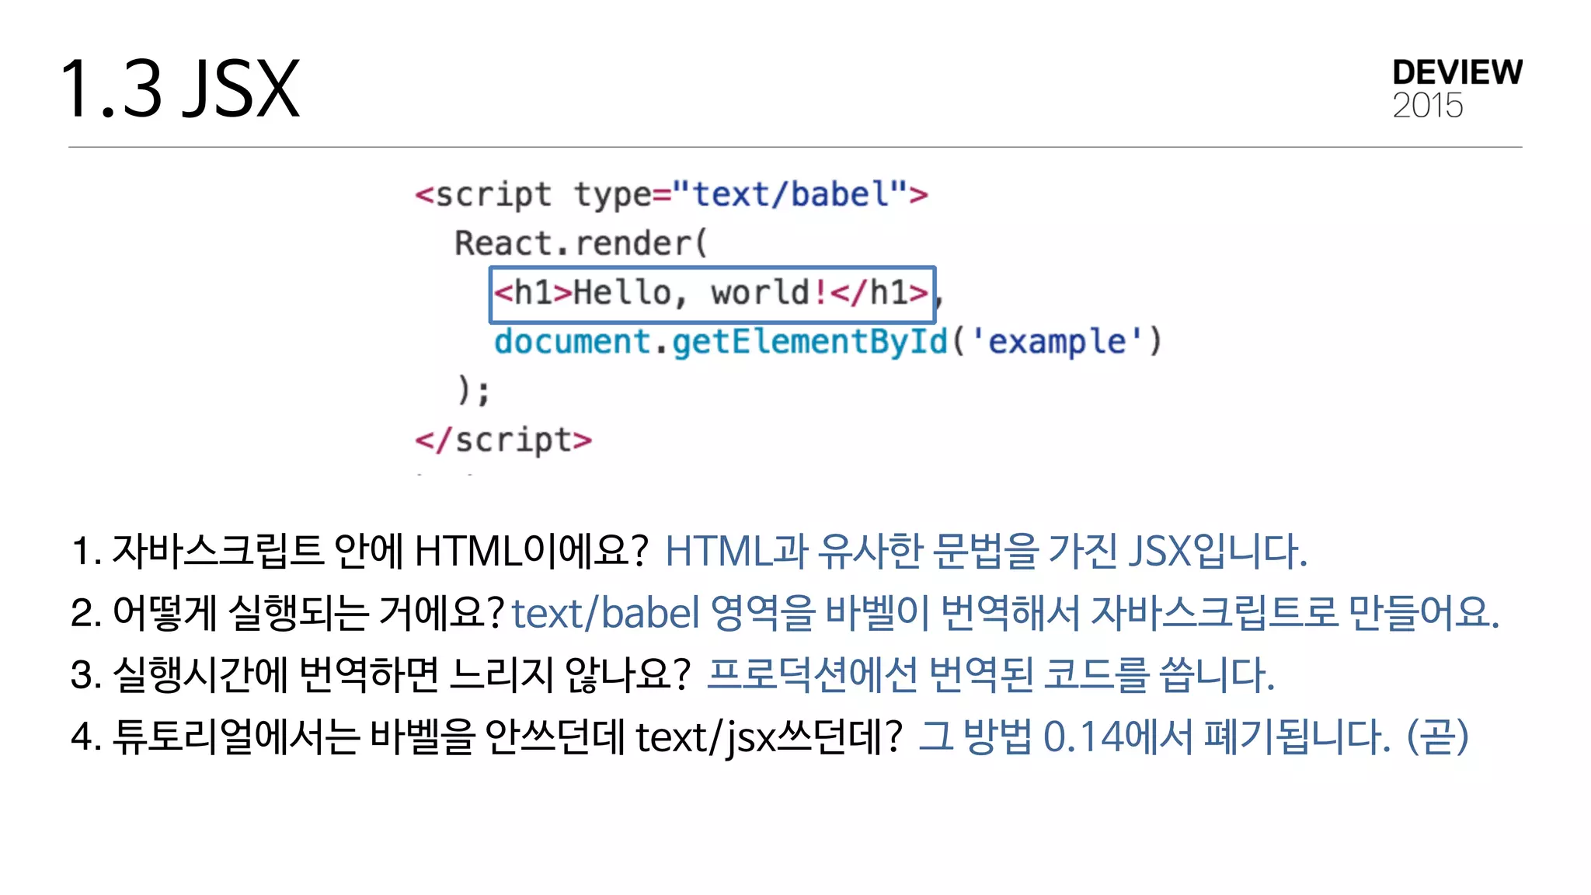
Task: Click the closing </script> tag
Action: (503, 441)
